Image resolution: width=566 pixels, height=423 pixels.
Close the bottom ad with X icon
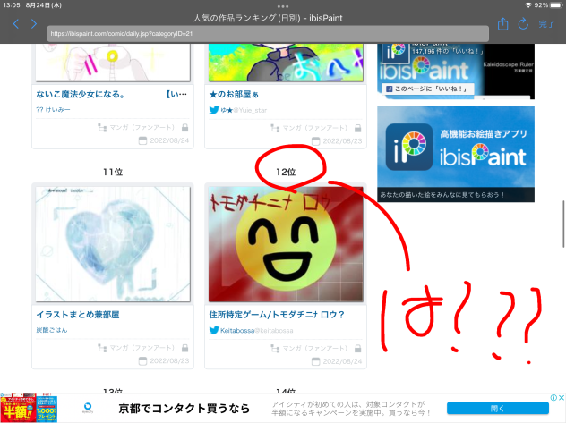click(x=562, y=397)
